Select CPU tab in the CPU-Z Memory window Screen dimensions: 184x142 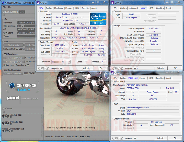115,8
